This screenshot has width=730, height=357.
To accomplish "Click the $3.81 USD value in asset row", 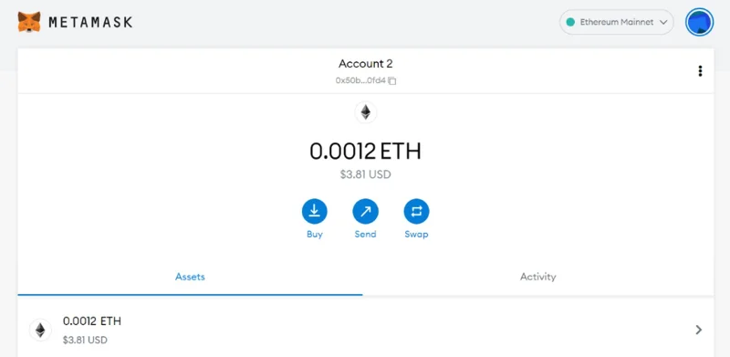I will 85,341.
